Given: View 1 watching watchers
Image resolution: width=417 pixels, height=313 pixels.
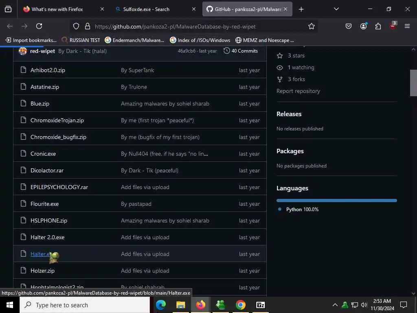Looking at the screenshot, I should 296,68.
